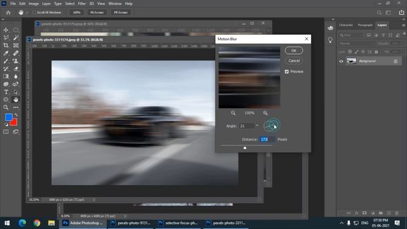The width and height of the screenshot is (407, 229).
Task: Open the layer filter kind dropdown
Action: (352, 35)
